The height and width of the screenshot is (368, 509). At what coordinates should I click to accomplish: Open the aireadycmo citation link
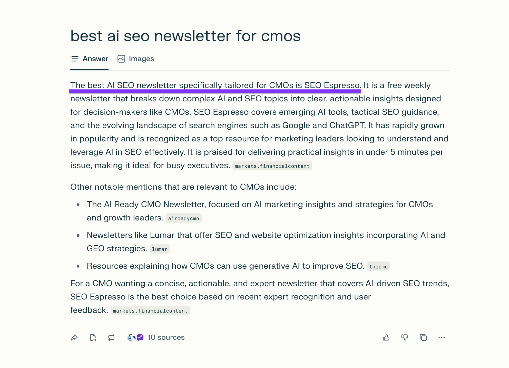(183, 218)
